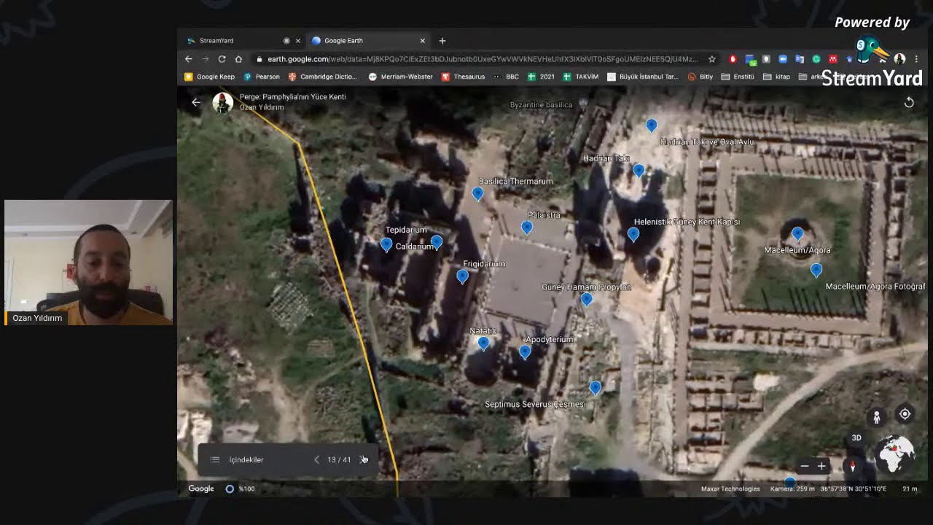Click the Güney Hamam Propylon pin
The width and height of the screenshot is (933, 525).
coord(587,299)
